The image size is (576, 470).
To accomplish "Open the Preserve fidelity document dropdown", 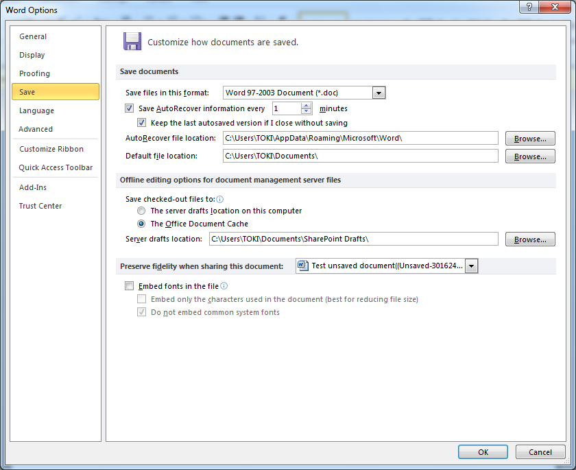I will pyautogui.click(x=471, y=266).
